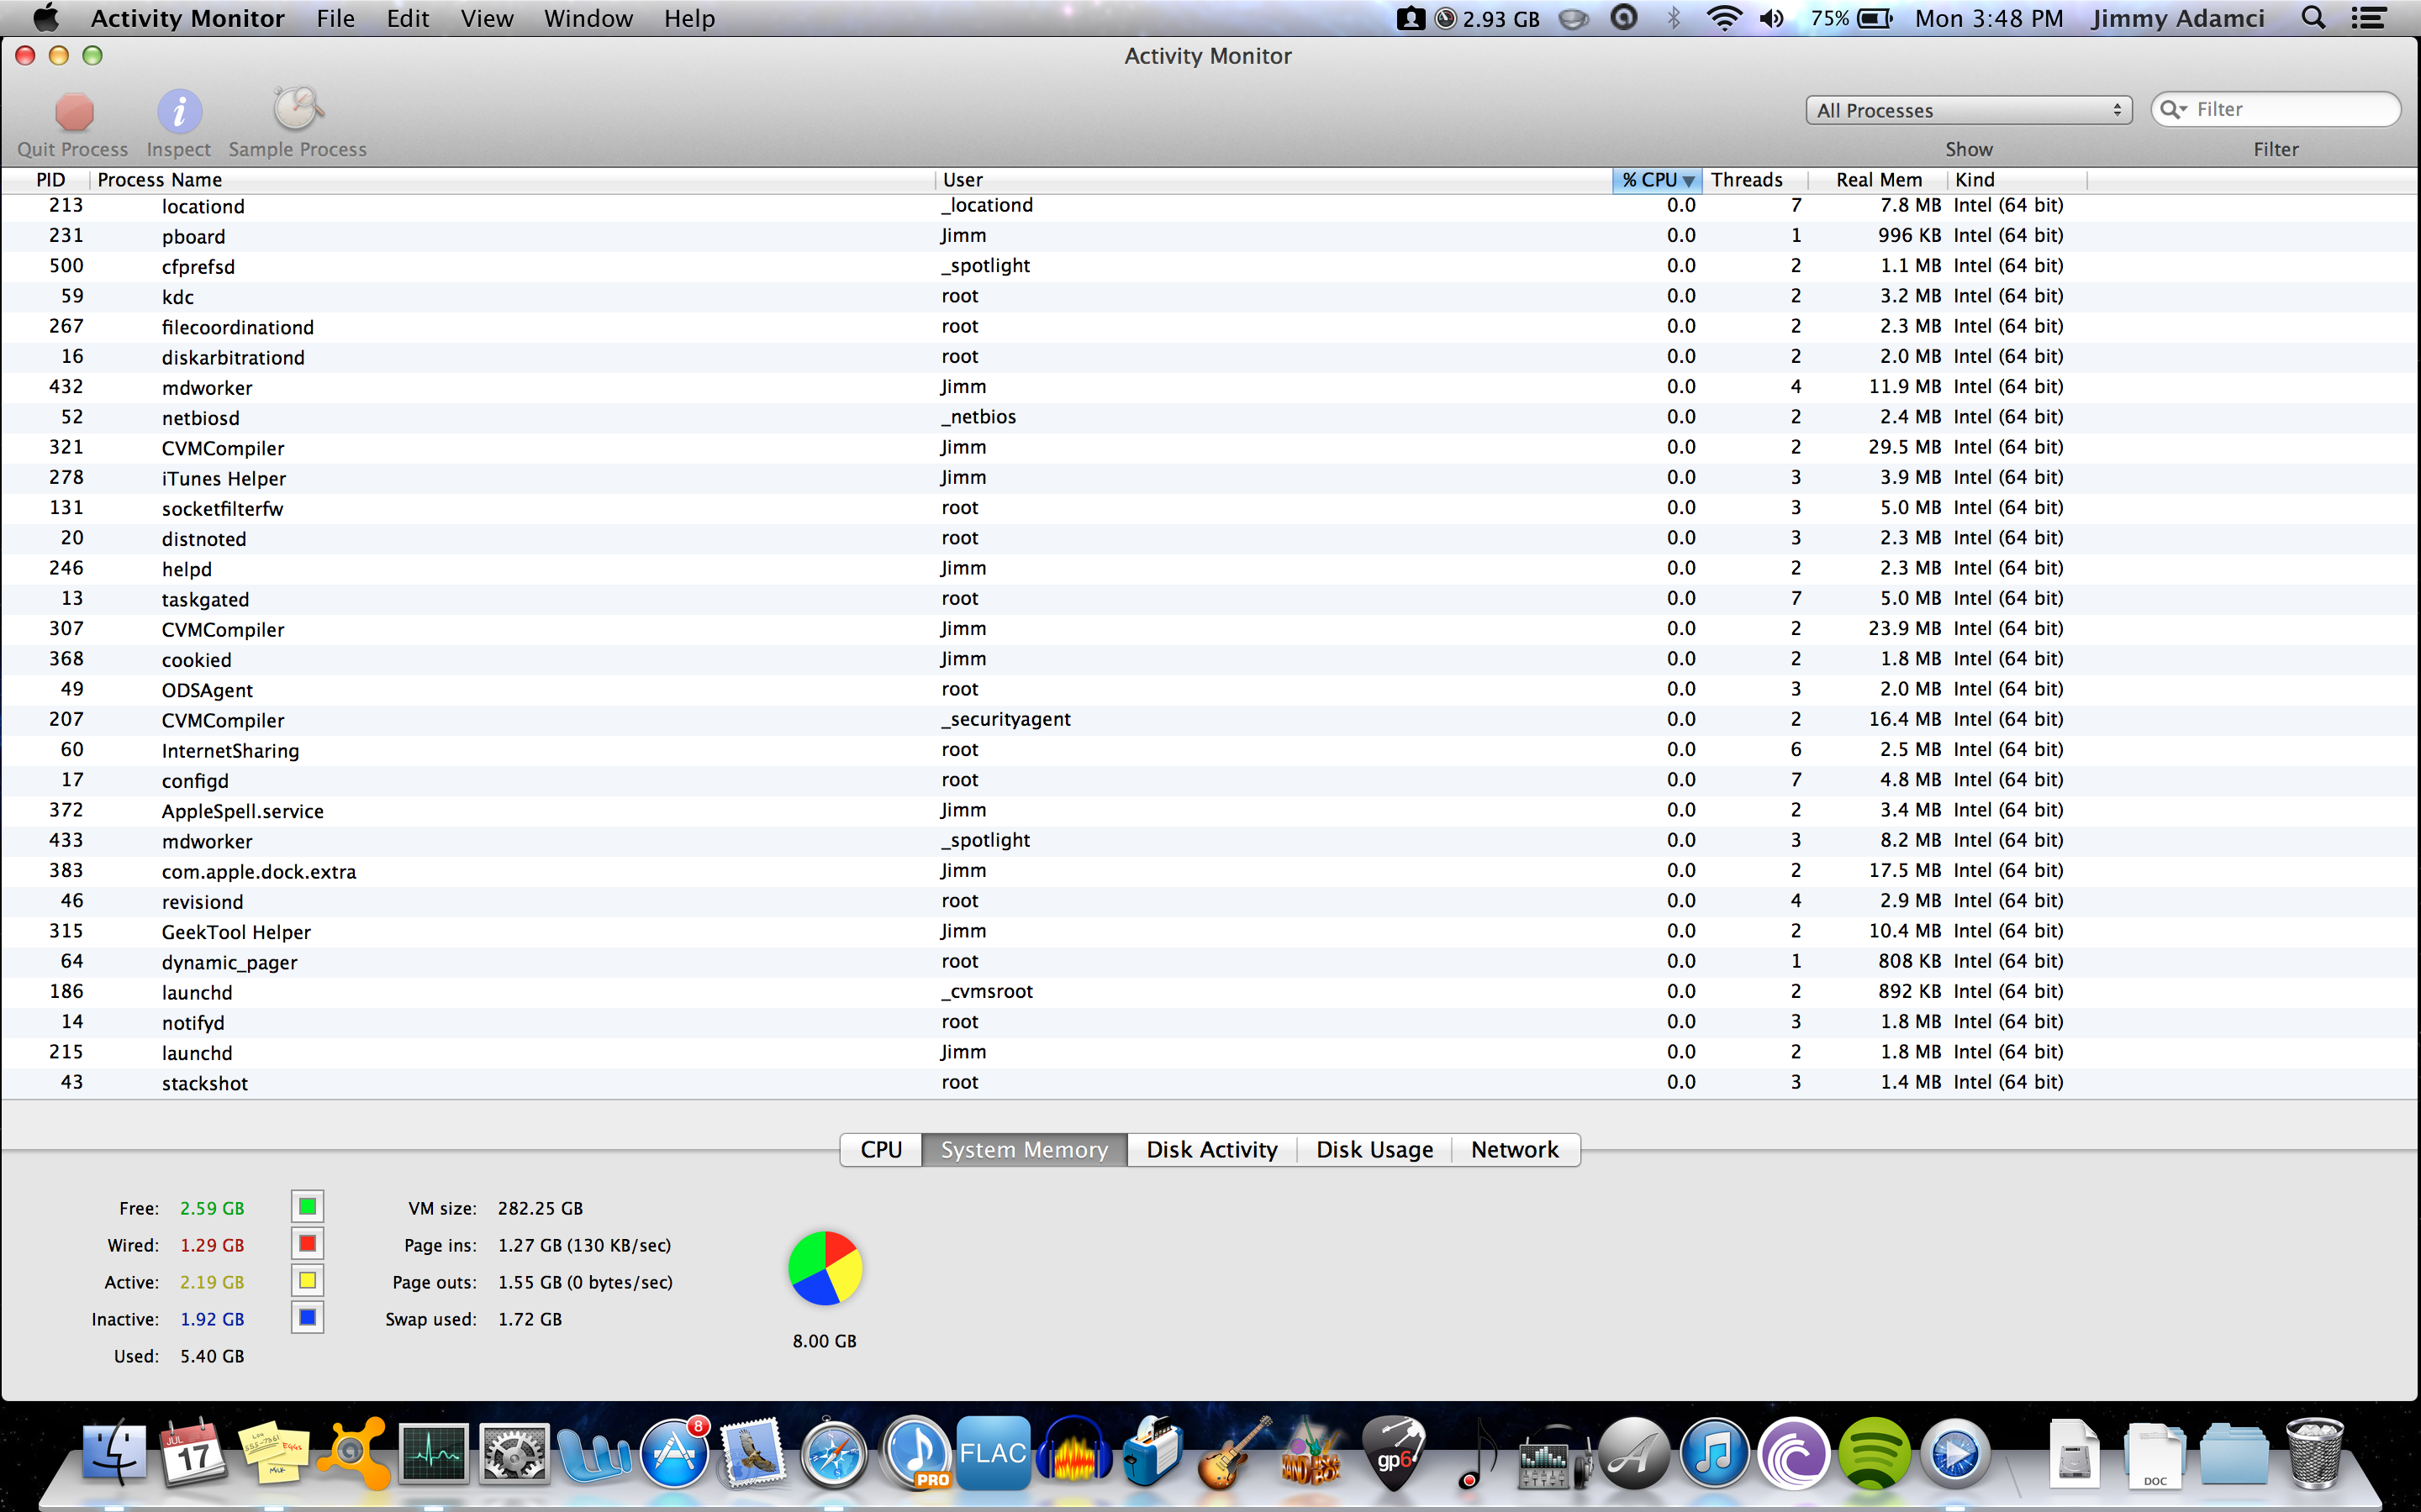Image resolution: width=2421 pixels, height=1512 pixels.
Task: Select the stackshot process row
Action: [1210, 1083]
